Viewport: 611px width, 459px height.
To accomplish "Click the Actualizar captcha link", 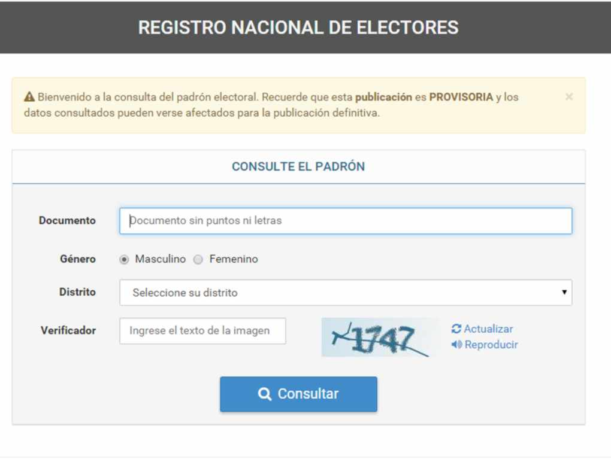I will coord(488,329).
